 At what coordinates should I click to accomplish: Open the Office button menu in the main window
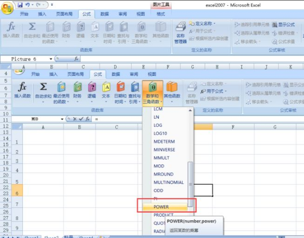point(7,8)
